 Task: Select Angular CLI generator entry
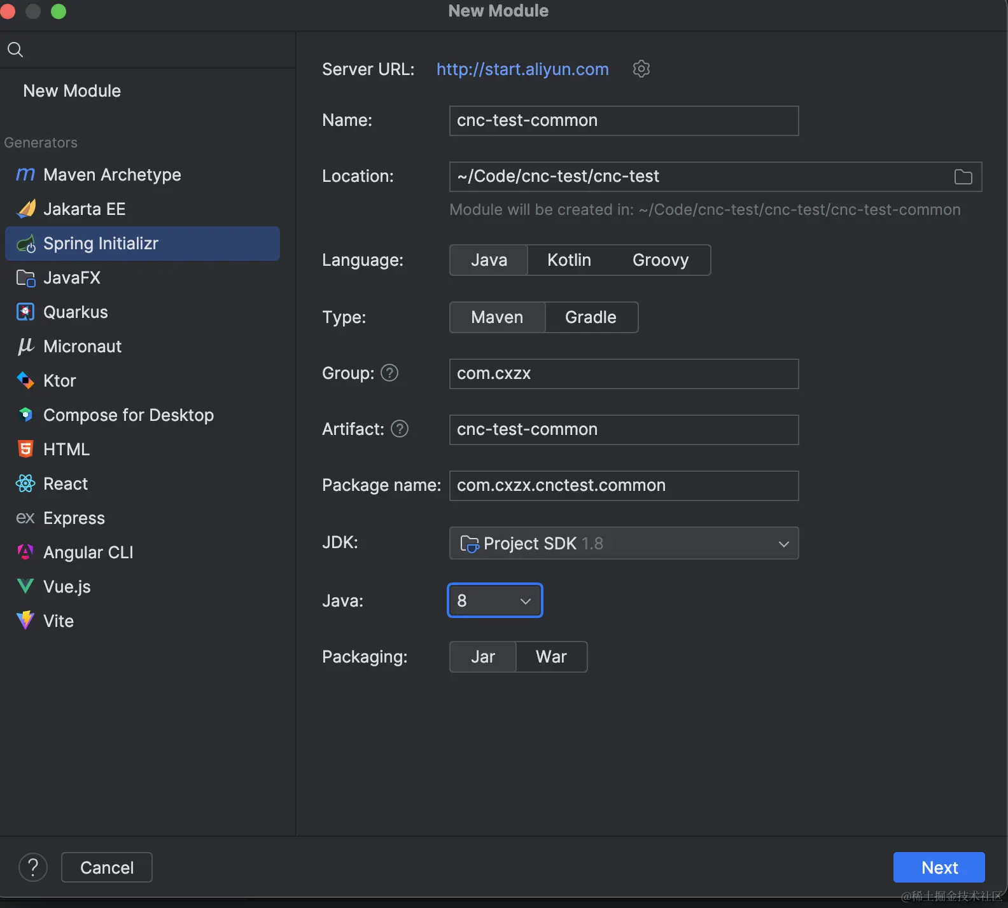143,553
